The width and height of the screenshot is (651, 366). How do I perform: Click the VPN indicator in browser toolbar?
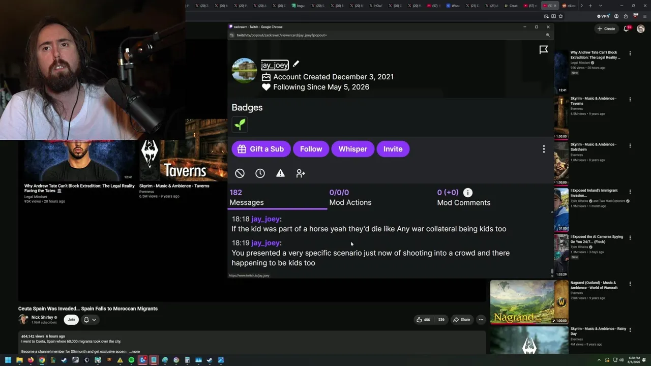click(x=603, y=16)
